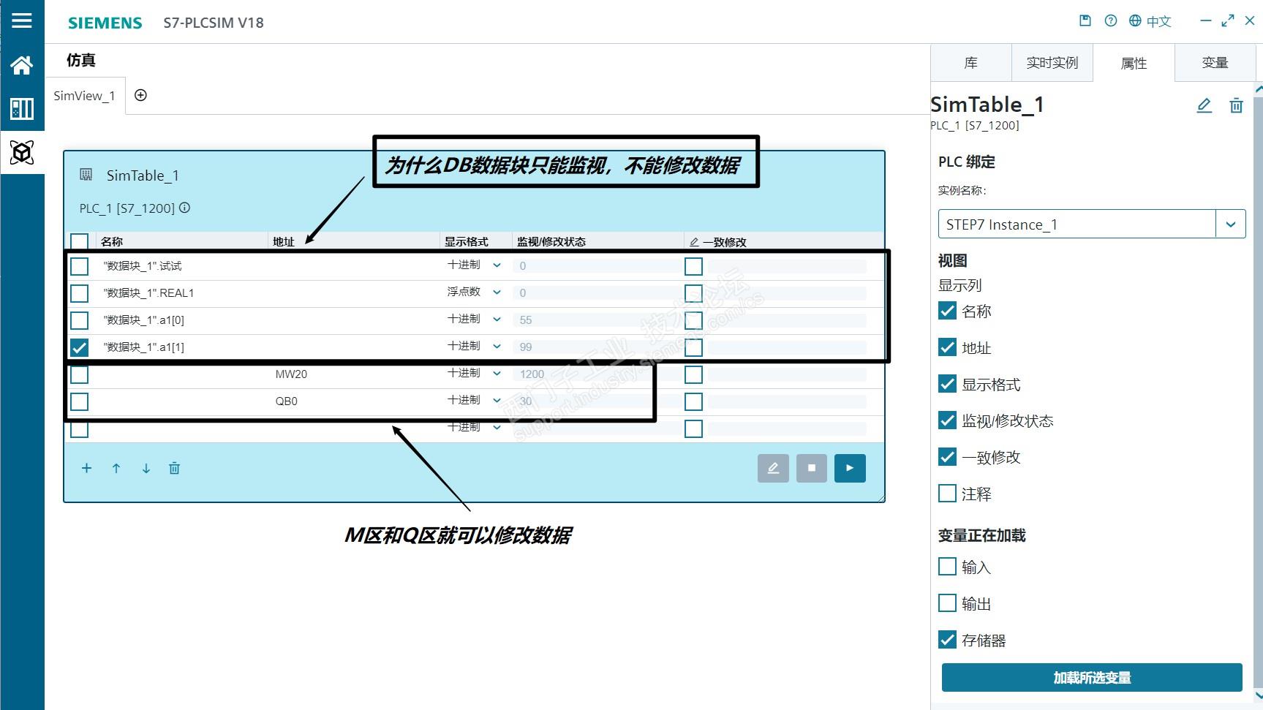Switch to the 实时实例 tab
The height and width of the screenshot is (710, 1263).
1052,63
